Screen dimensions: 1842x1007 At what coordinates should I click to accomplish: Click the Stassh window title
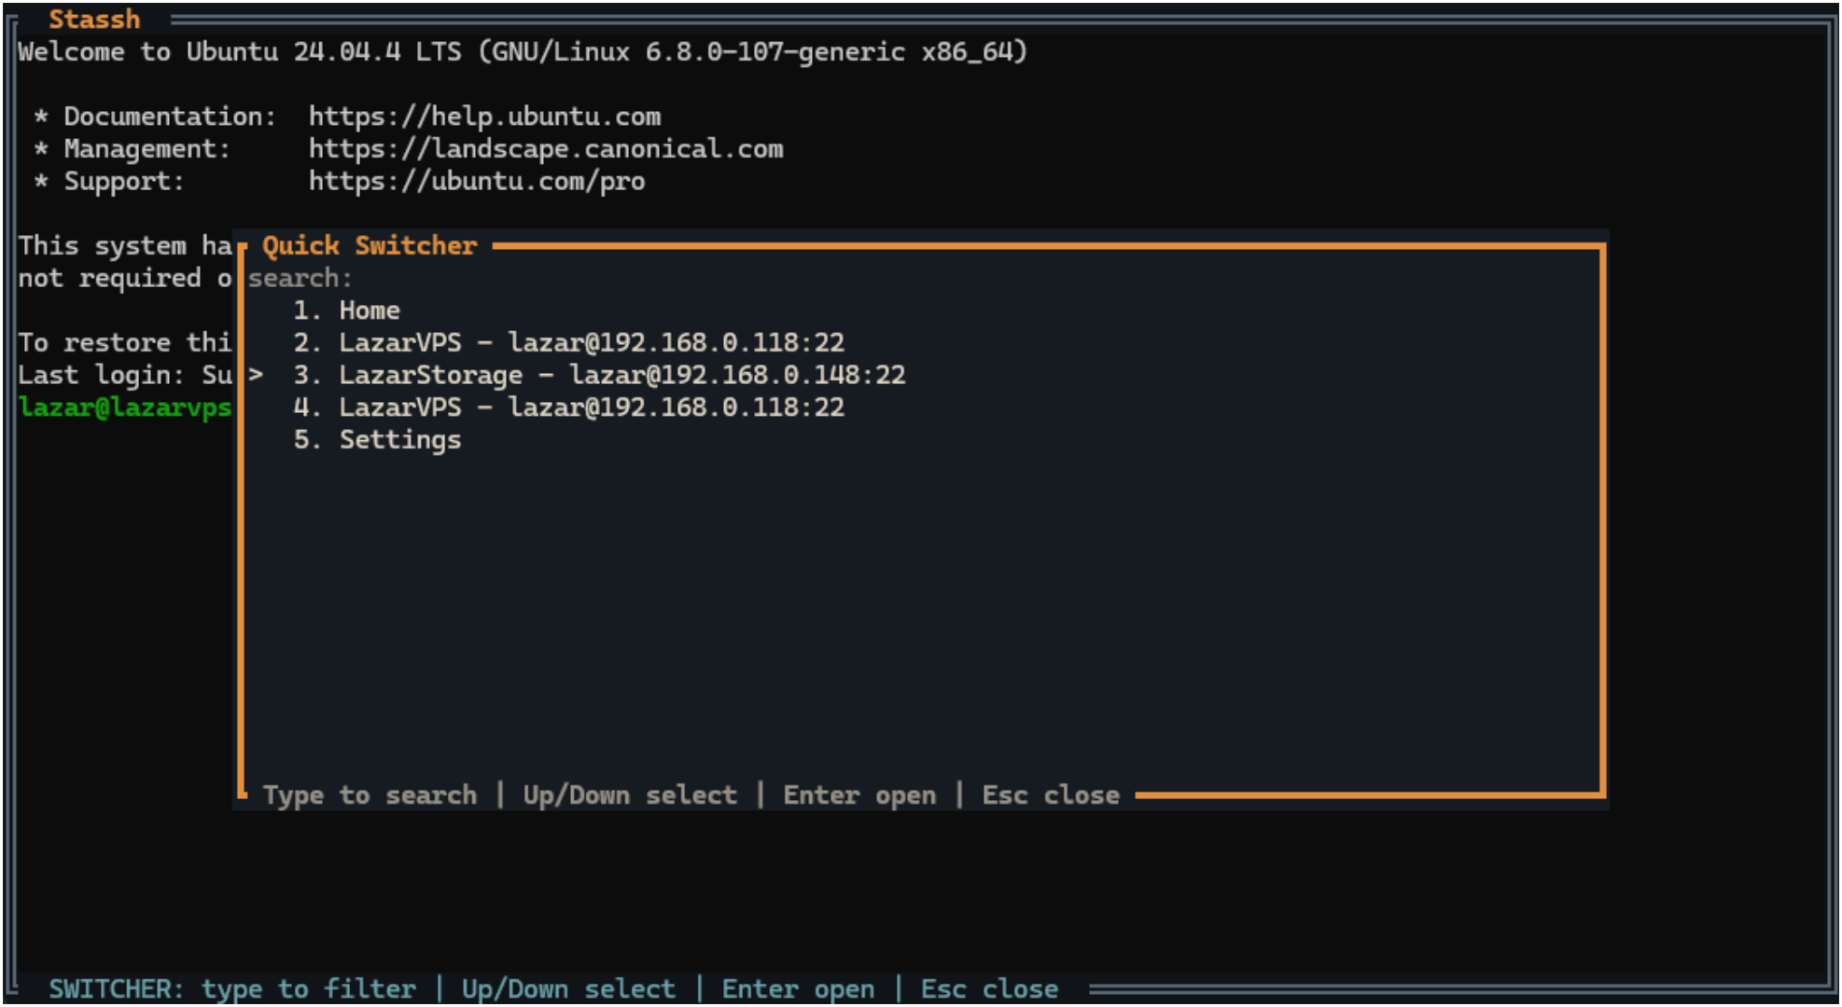click(94, 19)
